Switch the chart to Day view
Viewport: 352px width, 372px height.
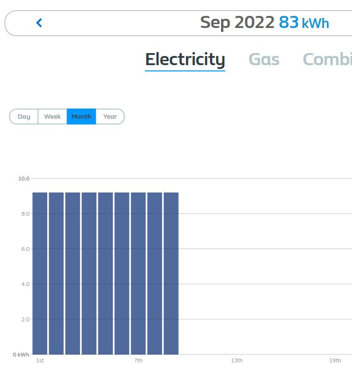click(24, 117)
